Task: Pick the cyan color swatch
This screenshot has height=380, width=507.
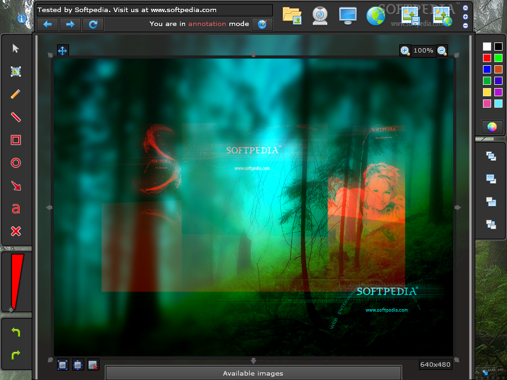Action: [x=498, y=103]
